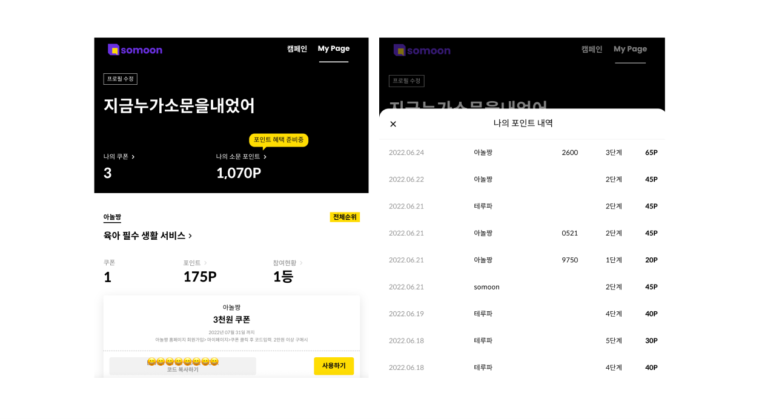The width and height of the screenshot is (779, 419).
Task: Click the 전체순위 yellow badge
Action: tap(345, 217)
